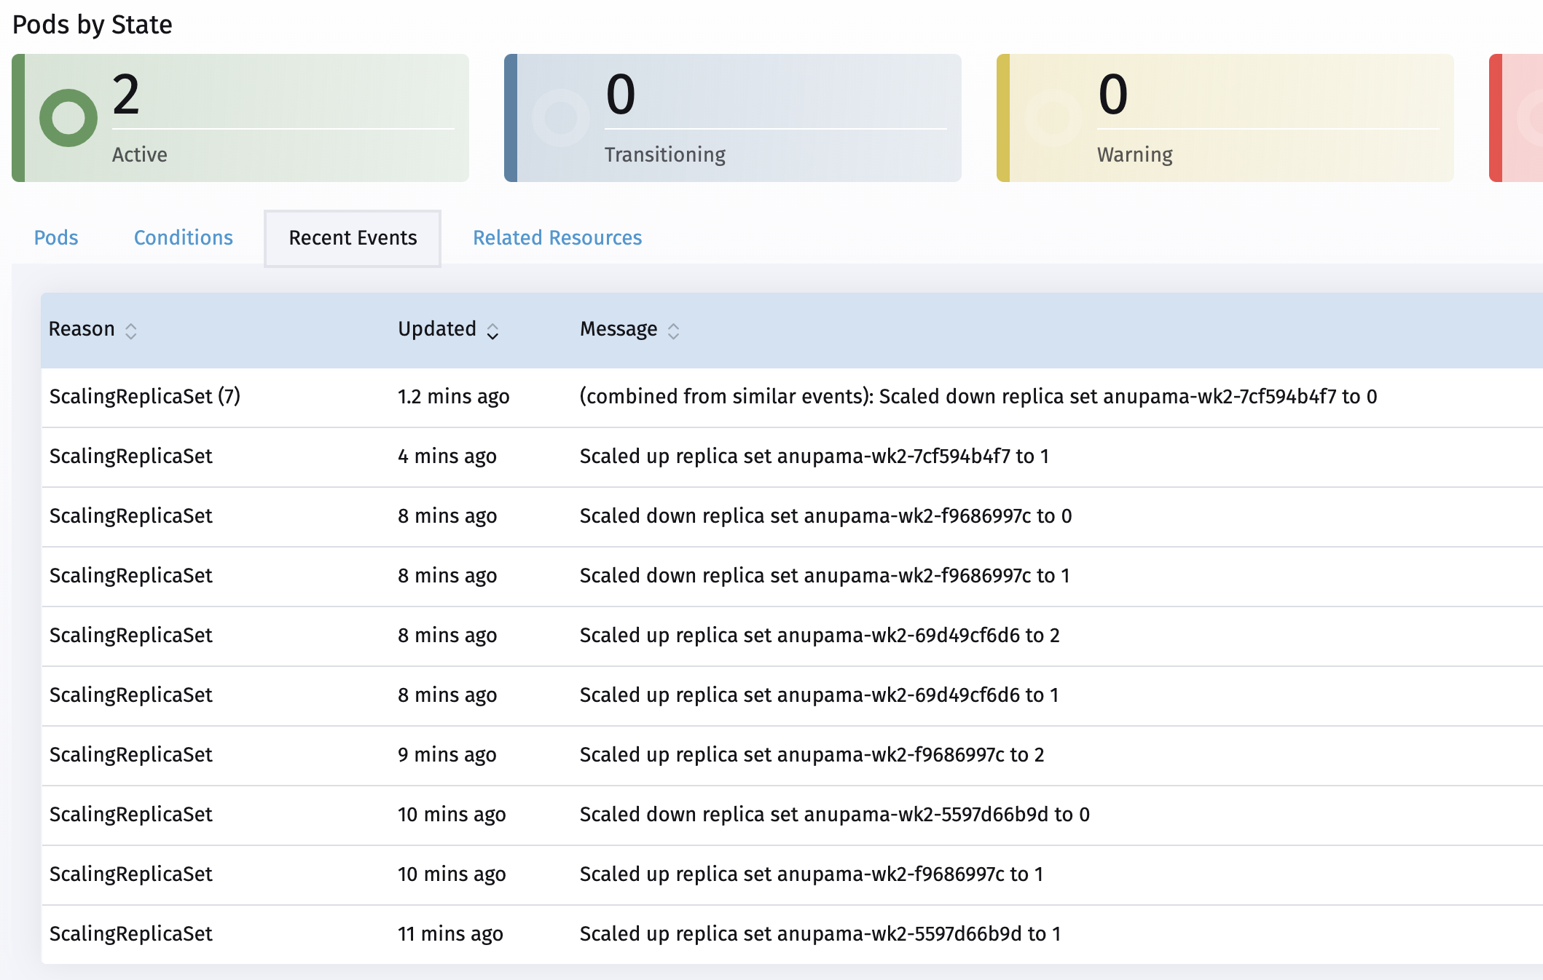This screenshot has width=1543, height=980.
Task: Click the count '2' on Active card
Action: (x=127, y=93)
